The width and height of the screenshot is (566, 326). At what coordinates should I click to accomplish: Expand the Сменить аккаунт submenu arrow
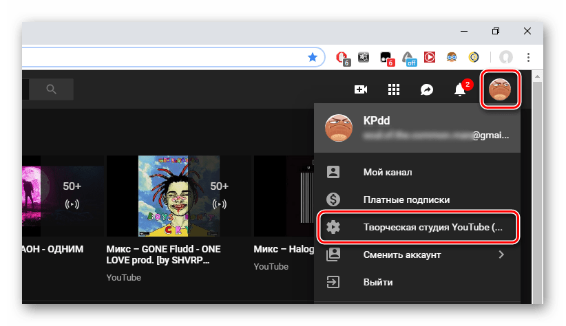[x=501, y=254]
